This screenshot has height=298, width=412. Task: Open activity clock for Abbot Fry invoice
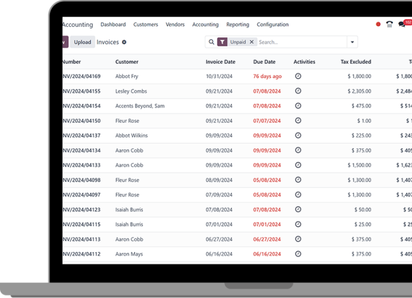(x=298, y=76)
